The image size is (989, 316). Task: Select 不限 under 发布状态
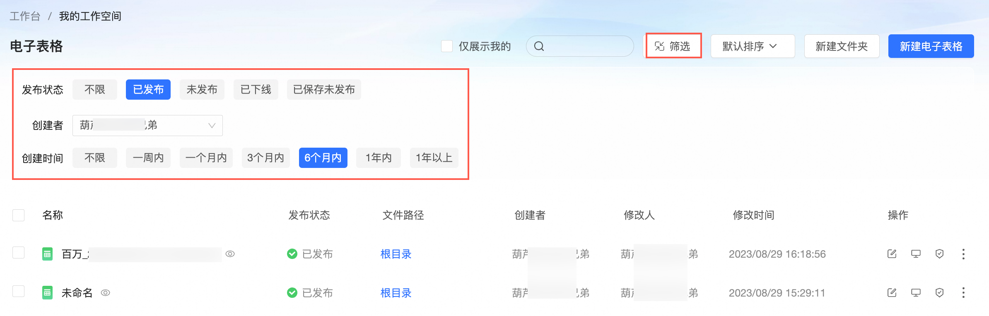click(95, 90)
